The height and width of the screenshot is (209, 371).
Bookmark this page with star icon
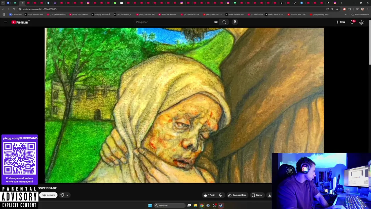click(x=337, y=9)
